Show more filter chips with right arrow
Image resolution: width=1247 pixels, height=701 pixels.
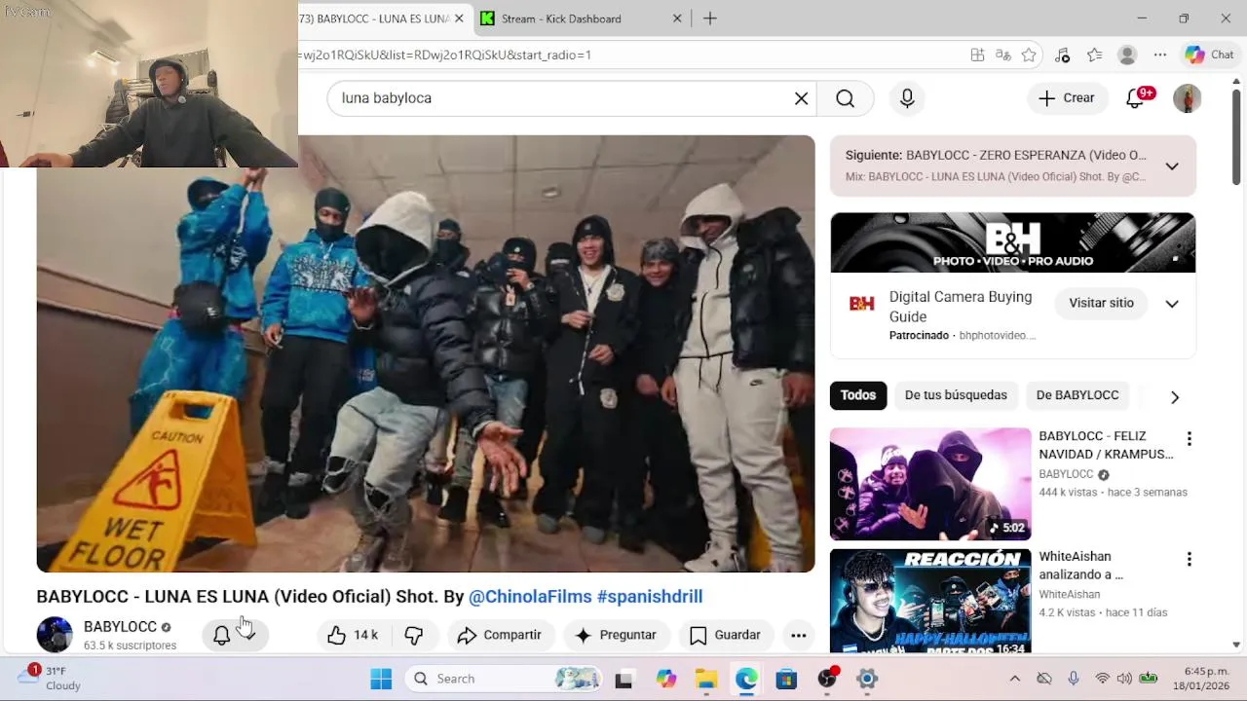[x=1175, y=397]
